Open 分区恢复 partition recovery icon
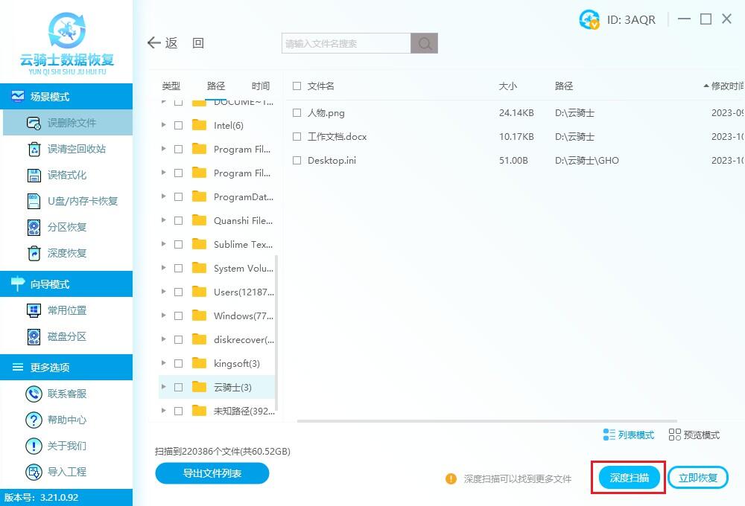The height and width of the screenshot is (506, 745). tap(34, 228)
